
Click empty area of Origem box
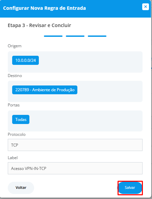tap(91, 62)
